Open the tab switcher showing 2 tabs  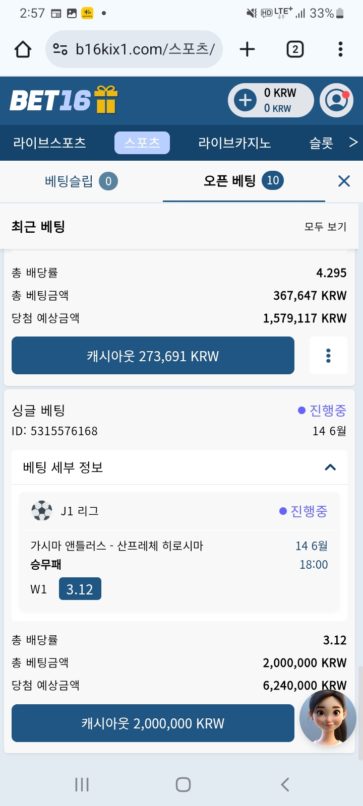295,49
